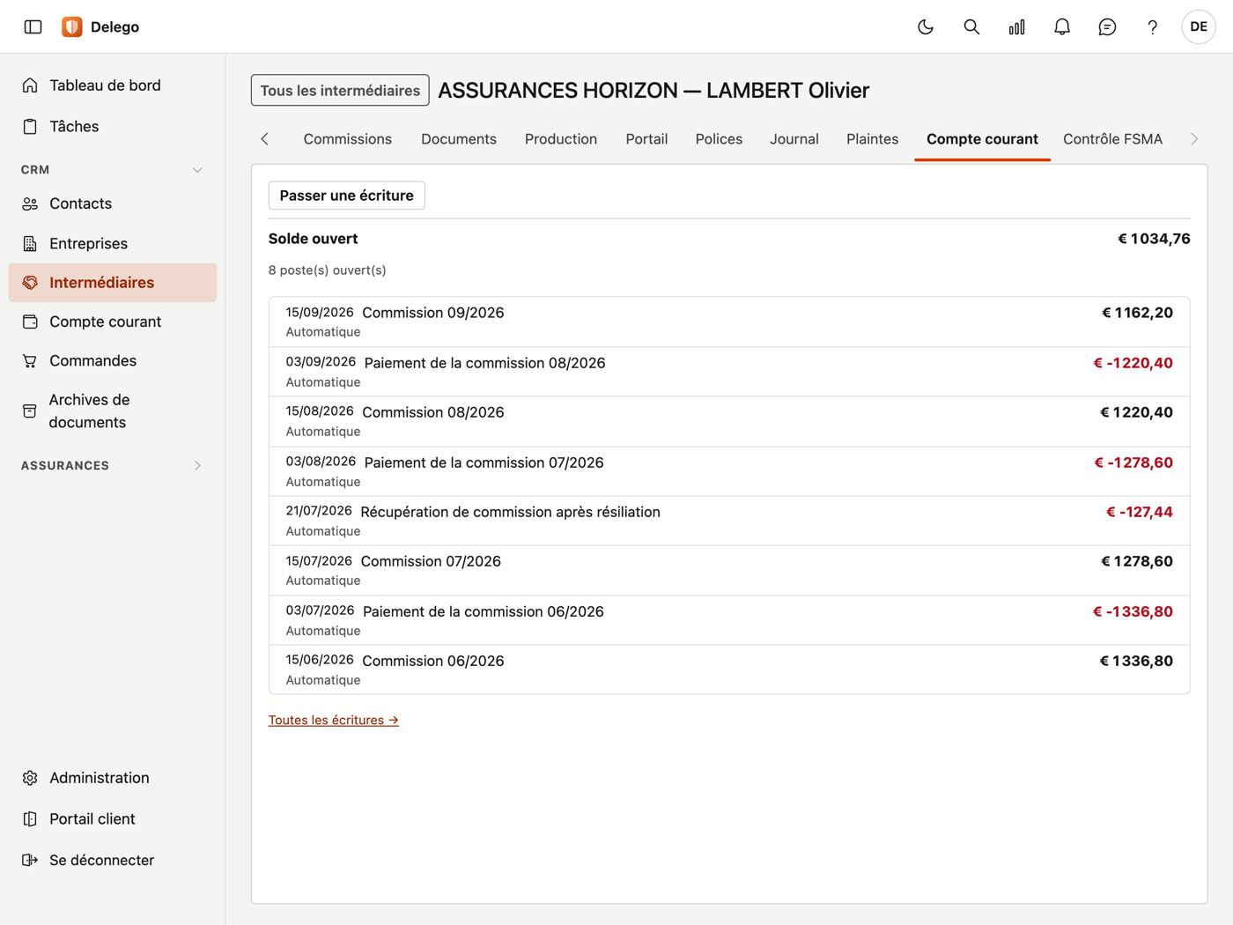Select the Commission 09/2026 entry

tap(729, 322)
